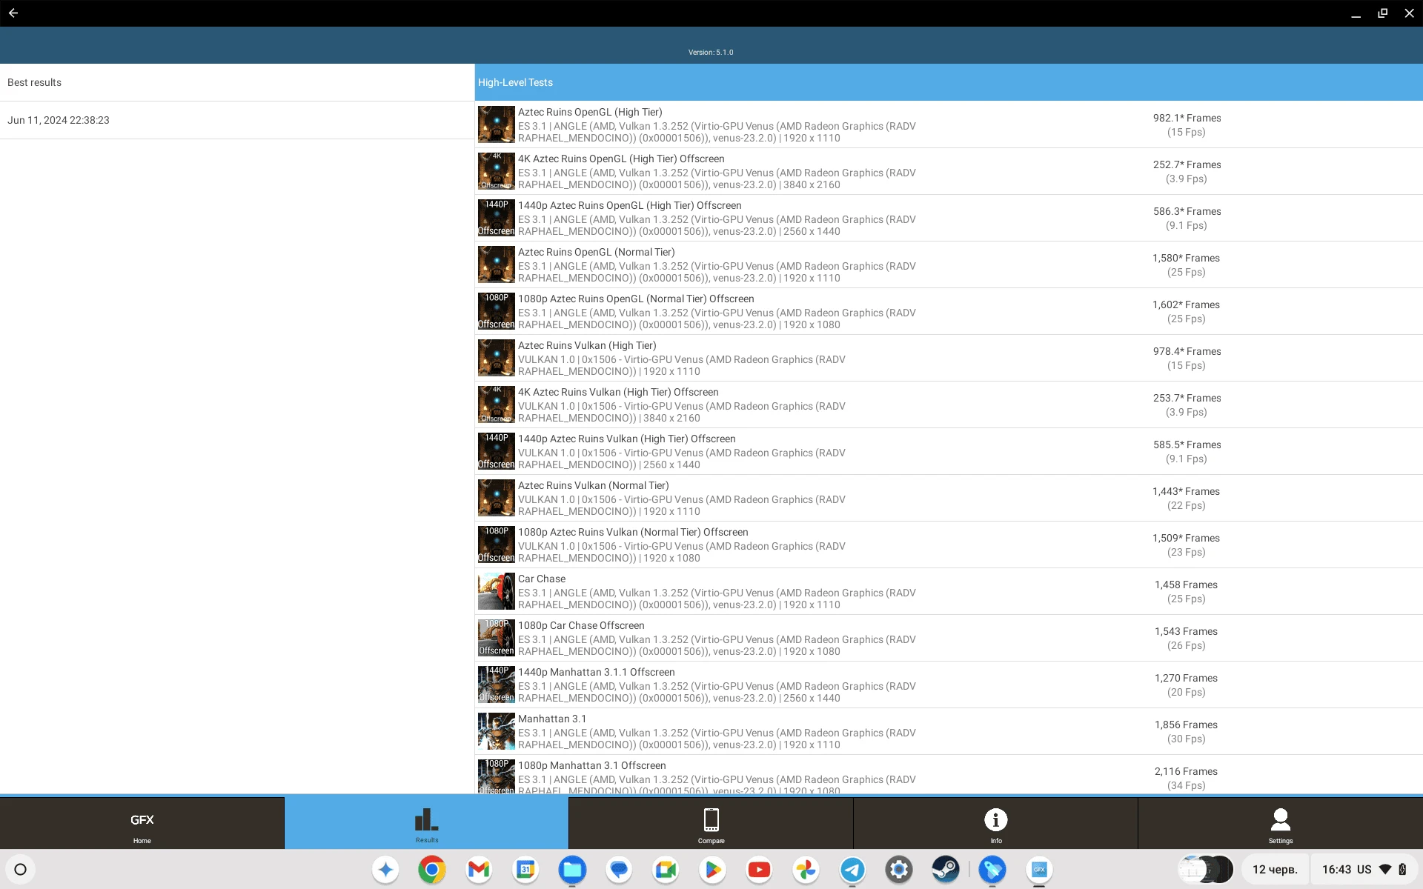
Task: Click 1080p Aztec Ruins Vulkan Offscreen thumbnail
Action: [496, 545]
